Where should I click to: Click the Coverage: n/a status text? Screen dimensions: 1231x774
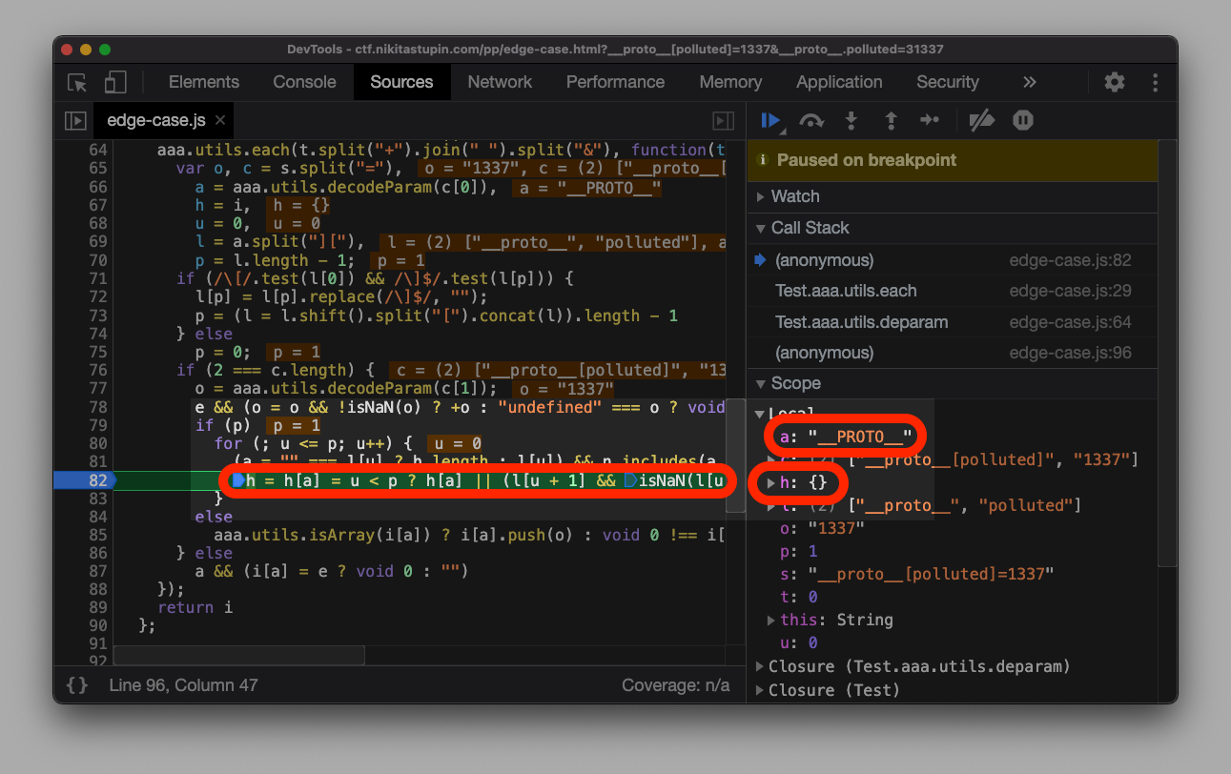(x=675, y=684)
